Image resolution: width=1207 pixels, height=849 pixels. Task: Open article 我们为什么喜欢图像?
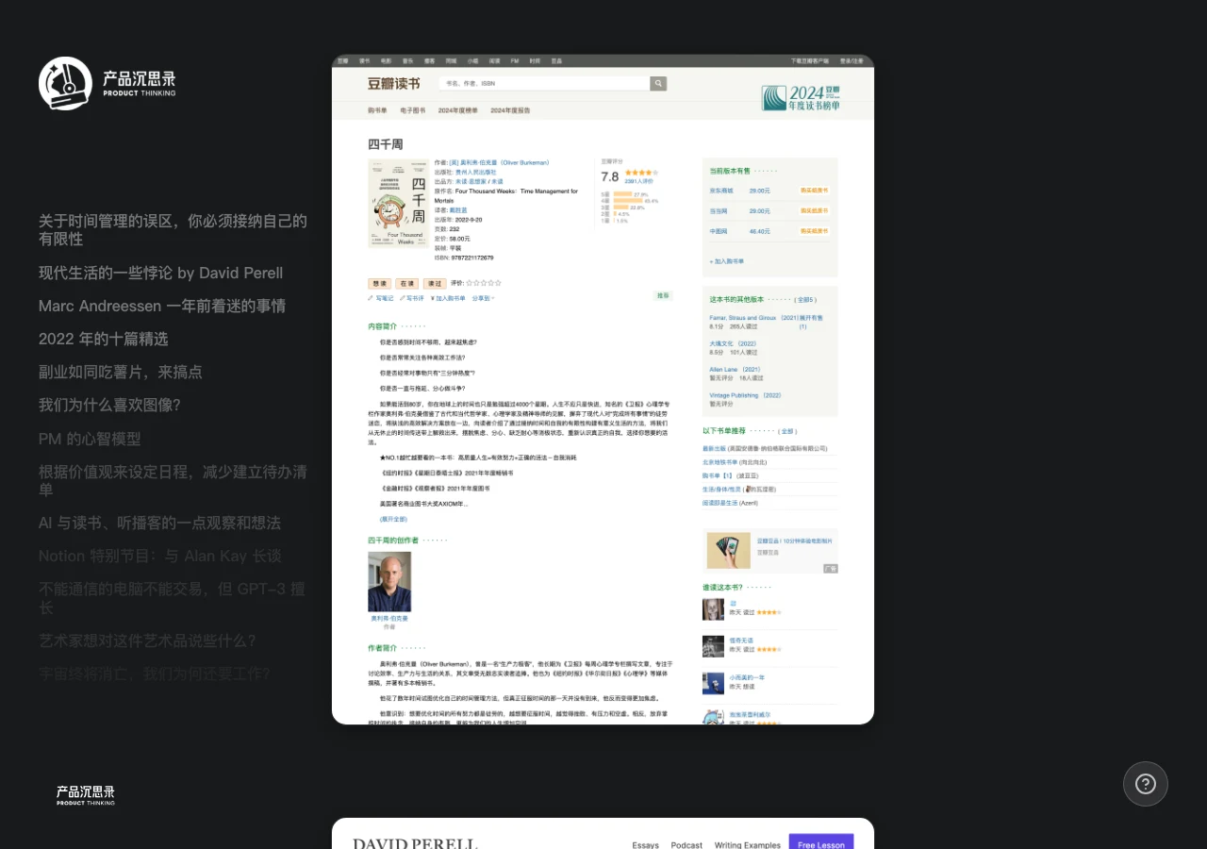click(109, 405)
